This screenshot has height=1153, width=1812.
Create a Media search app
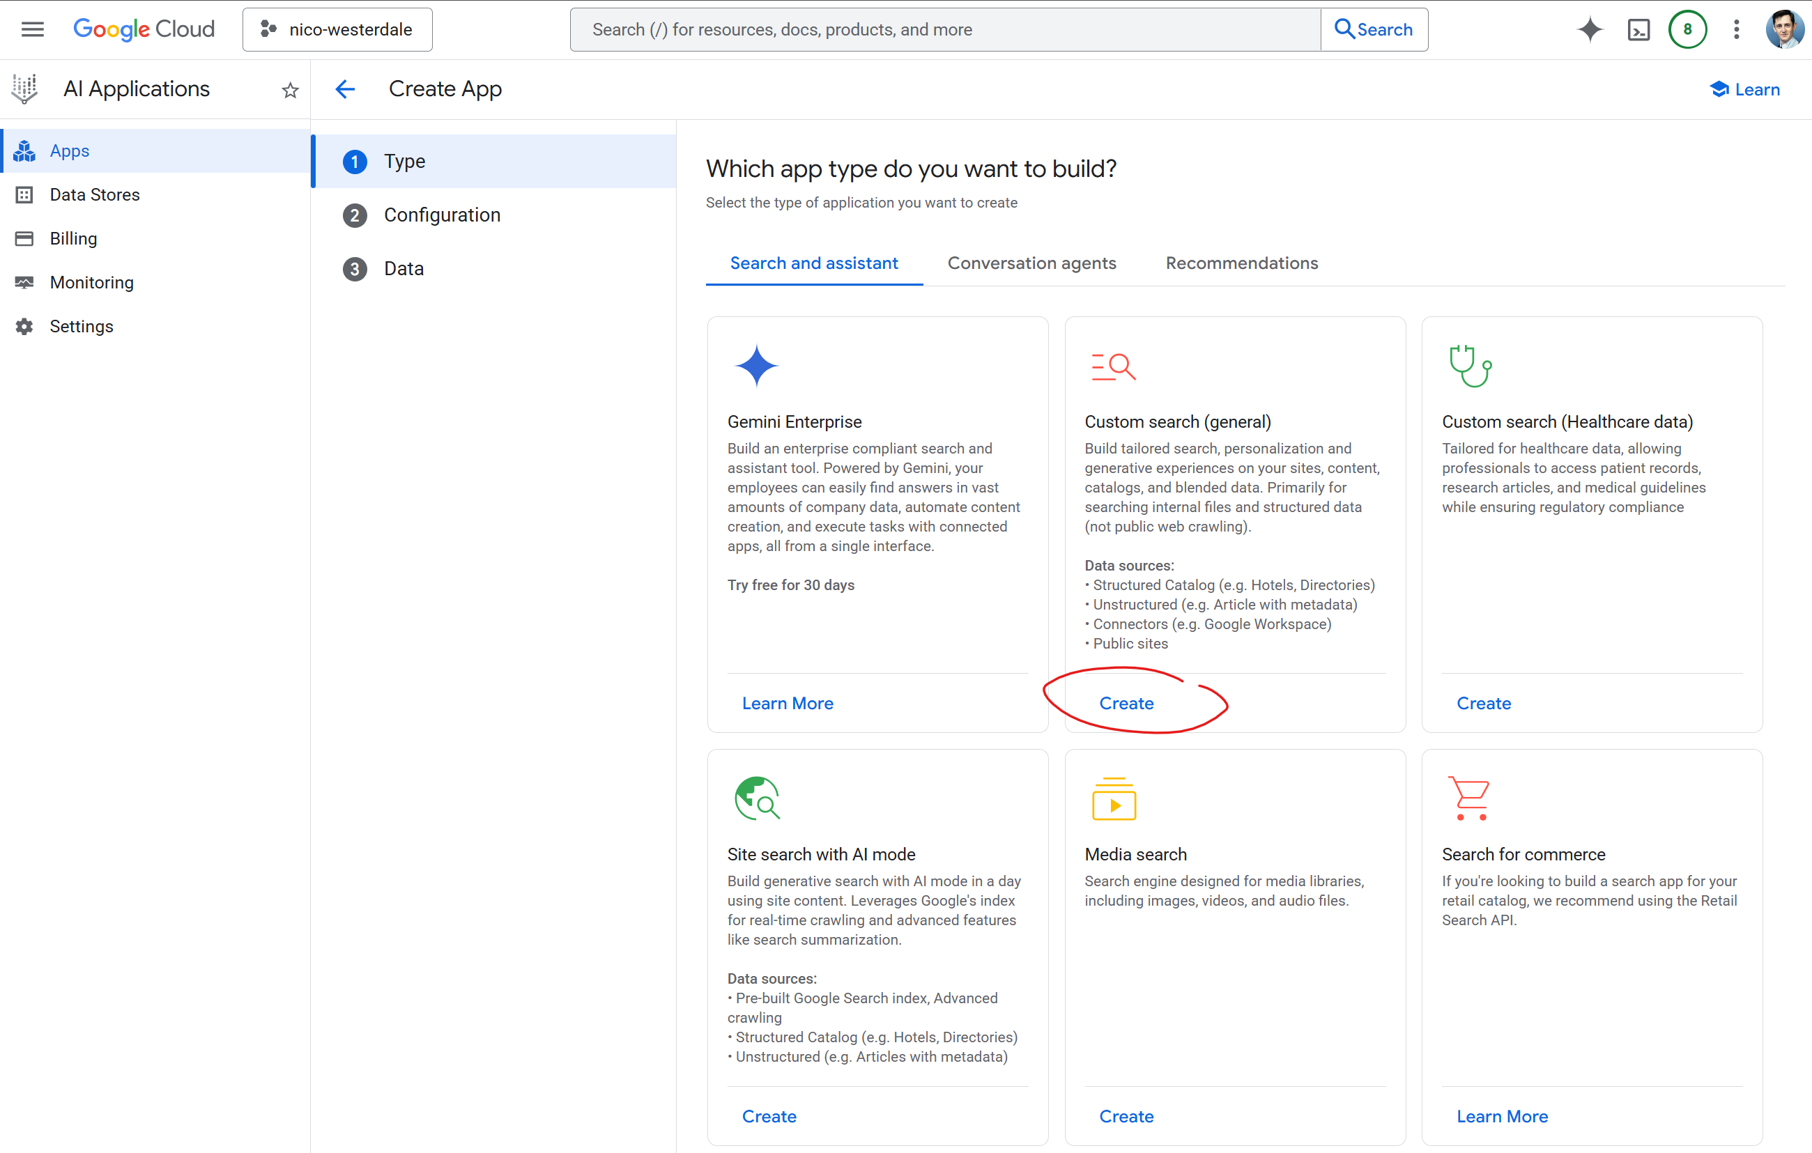1126,1116
